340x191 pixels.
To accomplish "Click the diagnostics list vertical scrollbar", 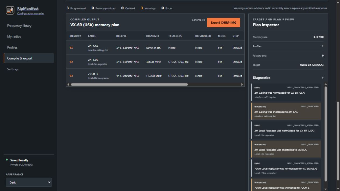I will (x=326, y=134).
